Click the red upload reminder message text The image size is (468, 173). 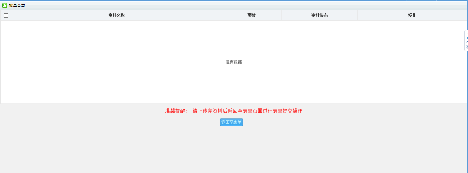point(247,111)
